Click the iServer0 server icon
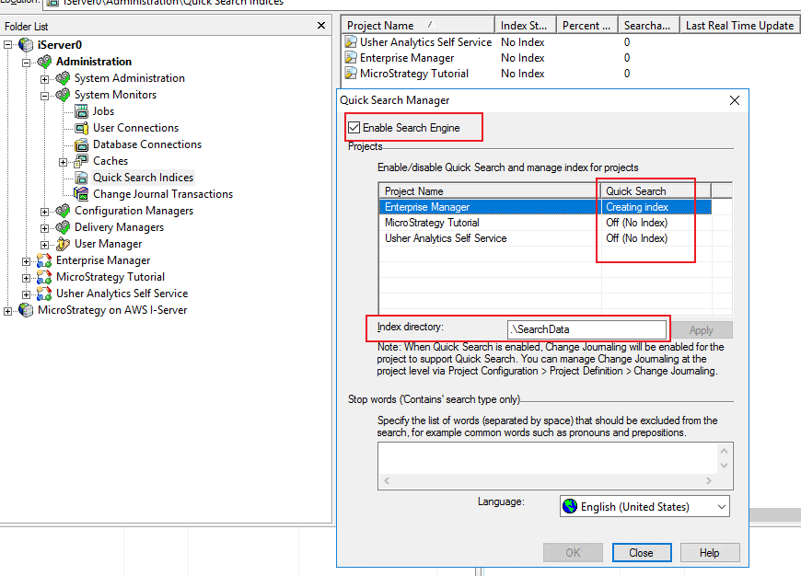The width and height of the screenshot is (801, 576). point(26,45)
